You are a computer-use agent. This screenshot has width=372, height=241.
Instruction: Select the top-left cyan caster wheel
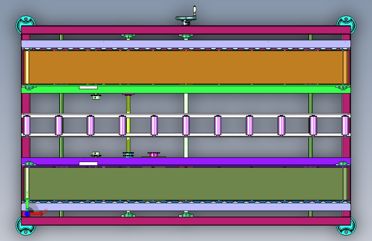25,21
